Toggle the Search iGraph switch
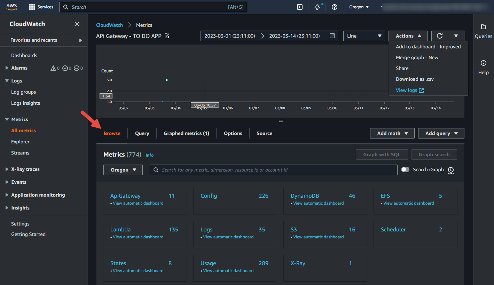494x285 pixels. point(405,169)
